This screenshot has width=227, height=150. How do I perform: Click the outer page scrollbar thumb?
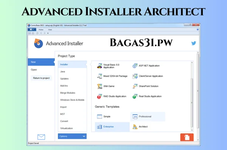[x=198, y=91]
